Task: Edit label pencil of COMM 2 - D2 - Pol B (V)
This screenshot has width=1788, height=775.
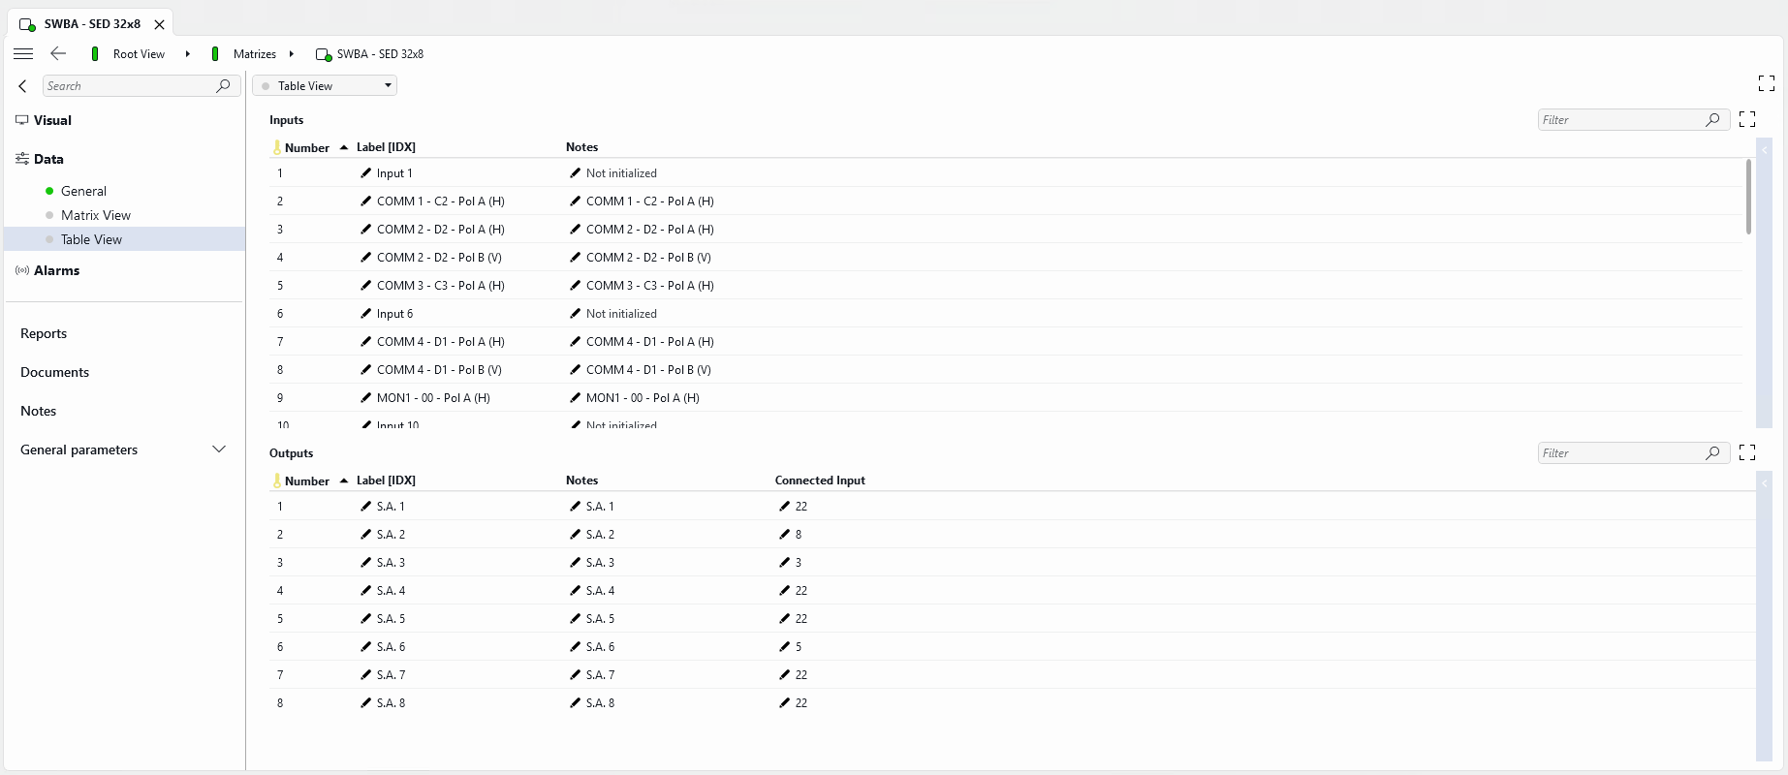Action: [365, 258]
